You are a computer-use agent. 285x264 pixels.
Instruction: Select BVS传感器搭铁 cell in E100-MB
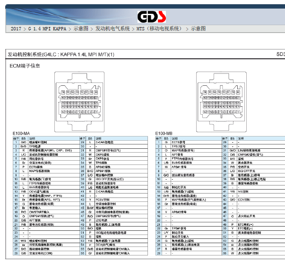[196, 163]
